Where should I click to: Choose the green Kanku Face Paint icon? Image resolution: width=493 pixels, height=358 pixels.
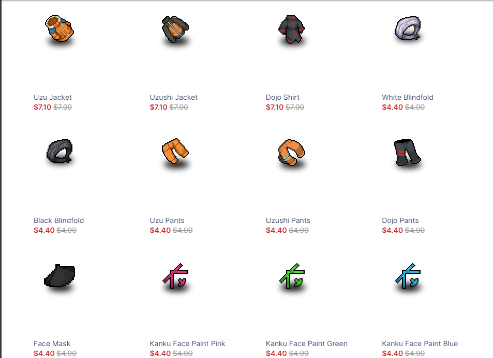tap(291, 276)
